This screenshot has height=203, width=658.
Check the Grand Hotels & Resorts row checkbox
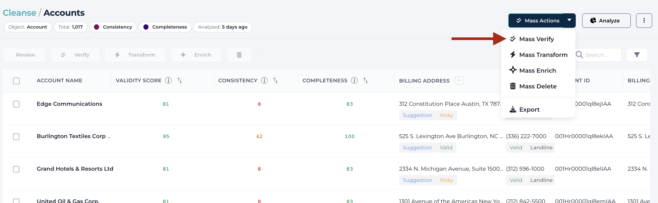16,169
